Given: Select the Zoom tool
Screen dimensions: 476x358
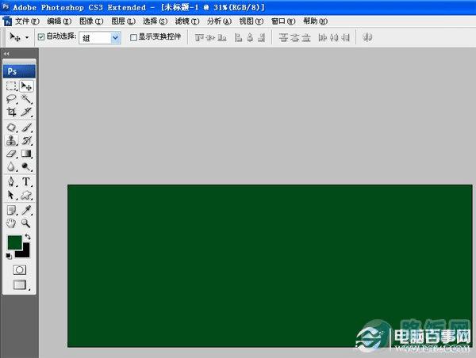Looking at the screenshot, I should pos(27,223).
